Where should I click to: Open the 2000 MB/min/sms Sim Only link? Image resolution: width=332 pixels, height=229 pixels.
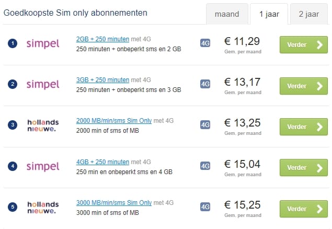[x=114, y=121]
